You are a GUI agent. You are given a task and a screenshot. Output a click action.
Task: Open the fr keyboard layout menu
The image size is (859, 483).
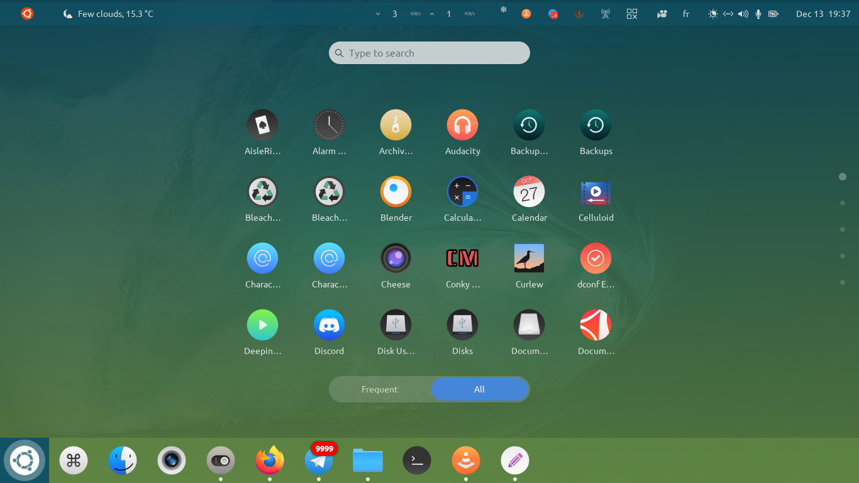point(686,13)
